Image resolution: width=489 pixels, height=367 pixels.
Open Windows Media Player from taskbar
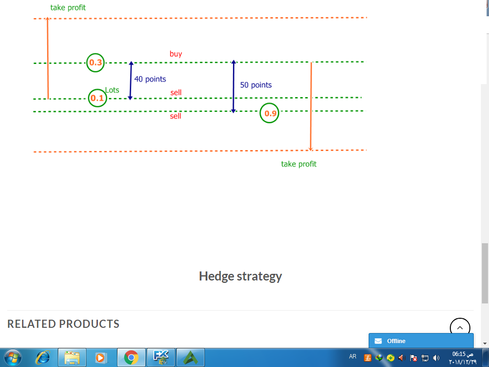[x=101, y=357]
